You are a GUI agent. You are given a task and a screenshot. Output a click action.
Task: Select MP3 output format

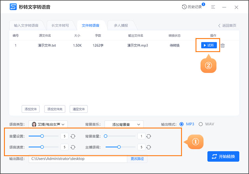tap(182, 124)
